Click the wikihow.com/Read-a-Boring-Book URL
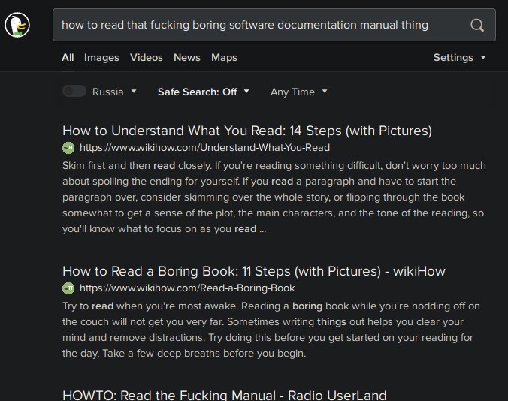Viewport: 508px width, 401px height. (187, 288)
